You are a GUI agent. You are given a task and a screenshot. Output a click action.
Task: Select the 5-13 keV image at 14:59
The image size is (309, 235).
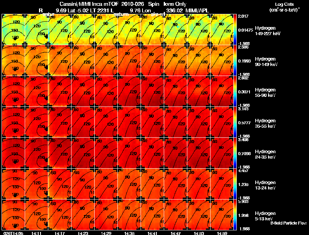tap(222, 215)
